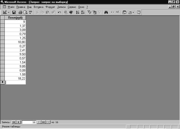
Task: Click the New Record toolbar icon
Action: pyautogui.click(x=112, y=12)
